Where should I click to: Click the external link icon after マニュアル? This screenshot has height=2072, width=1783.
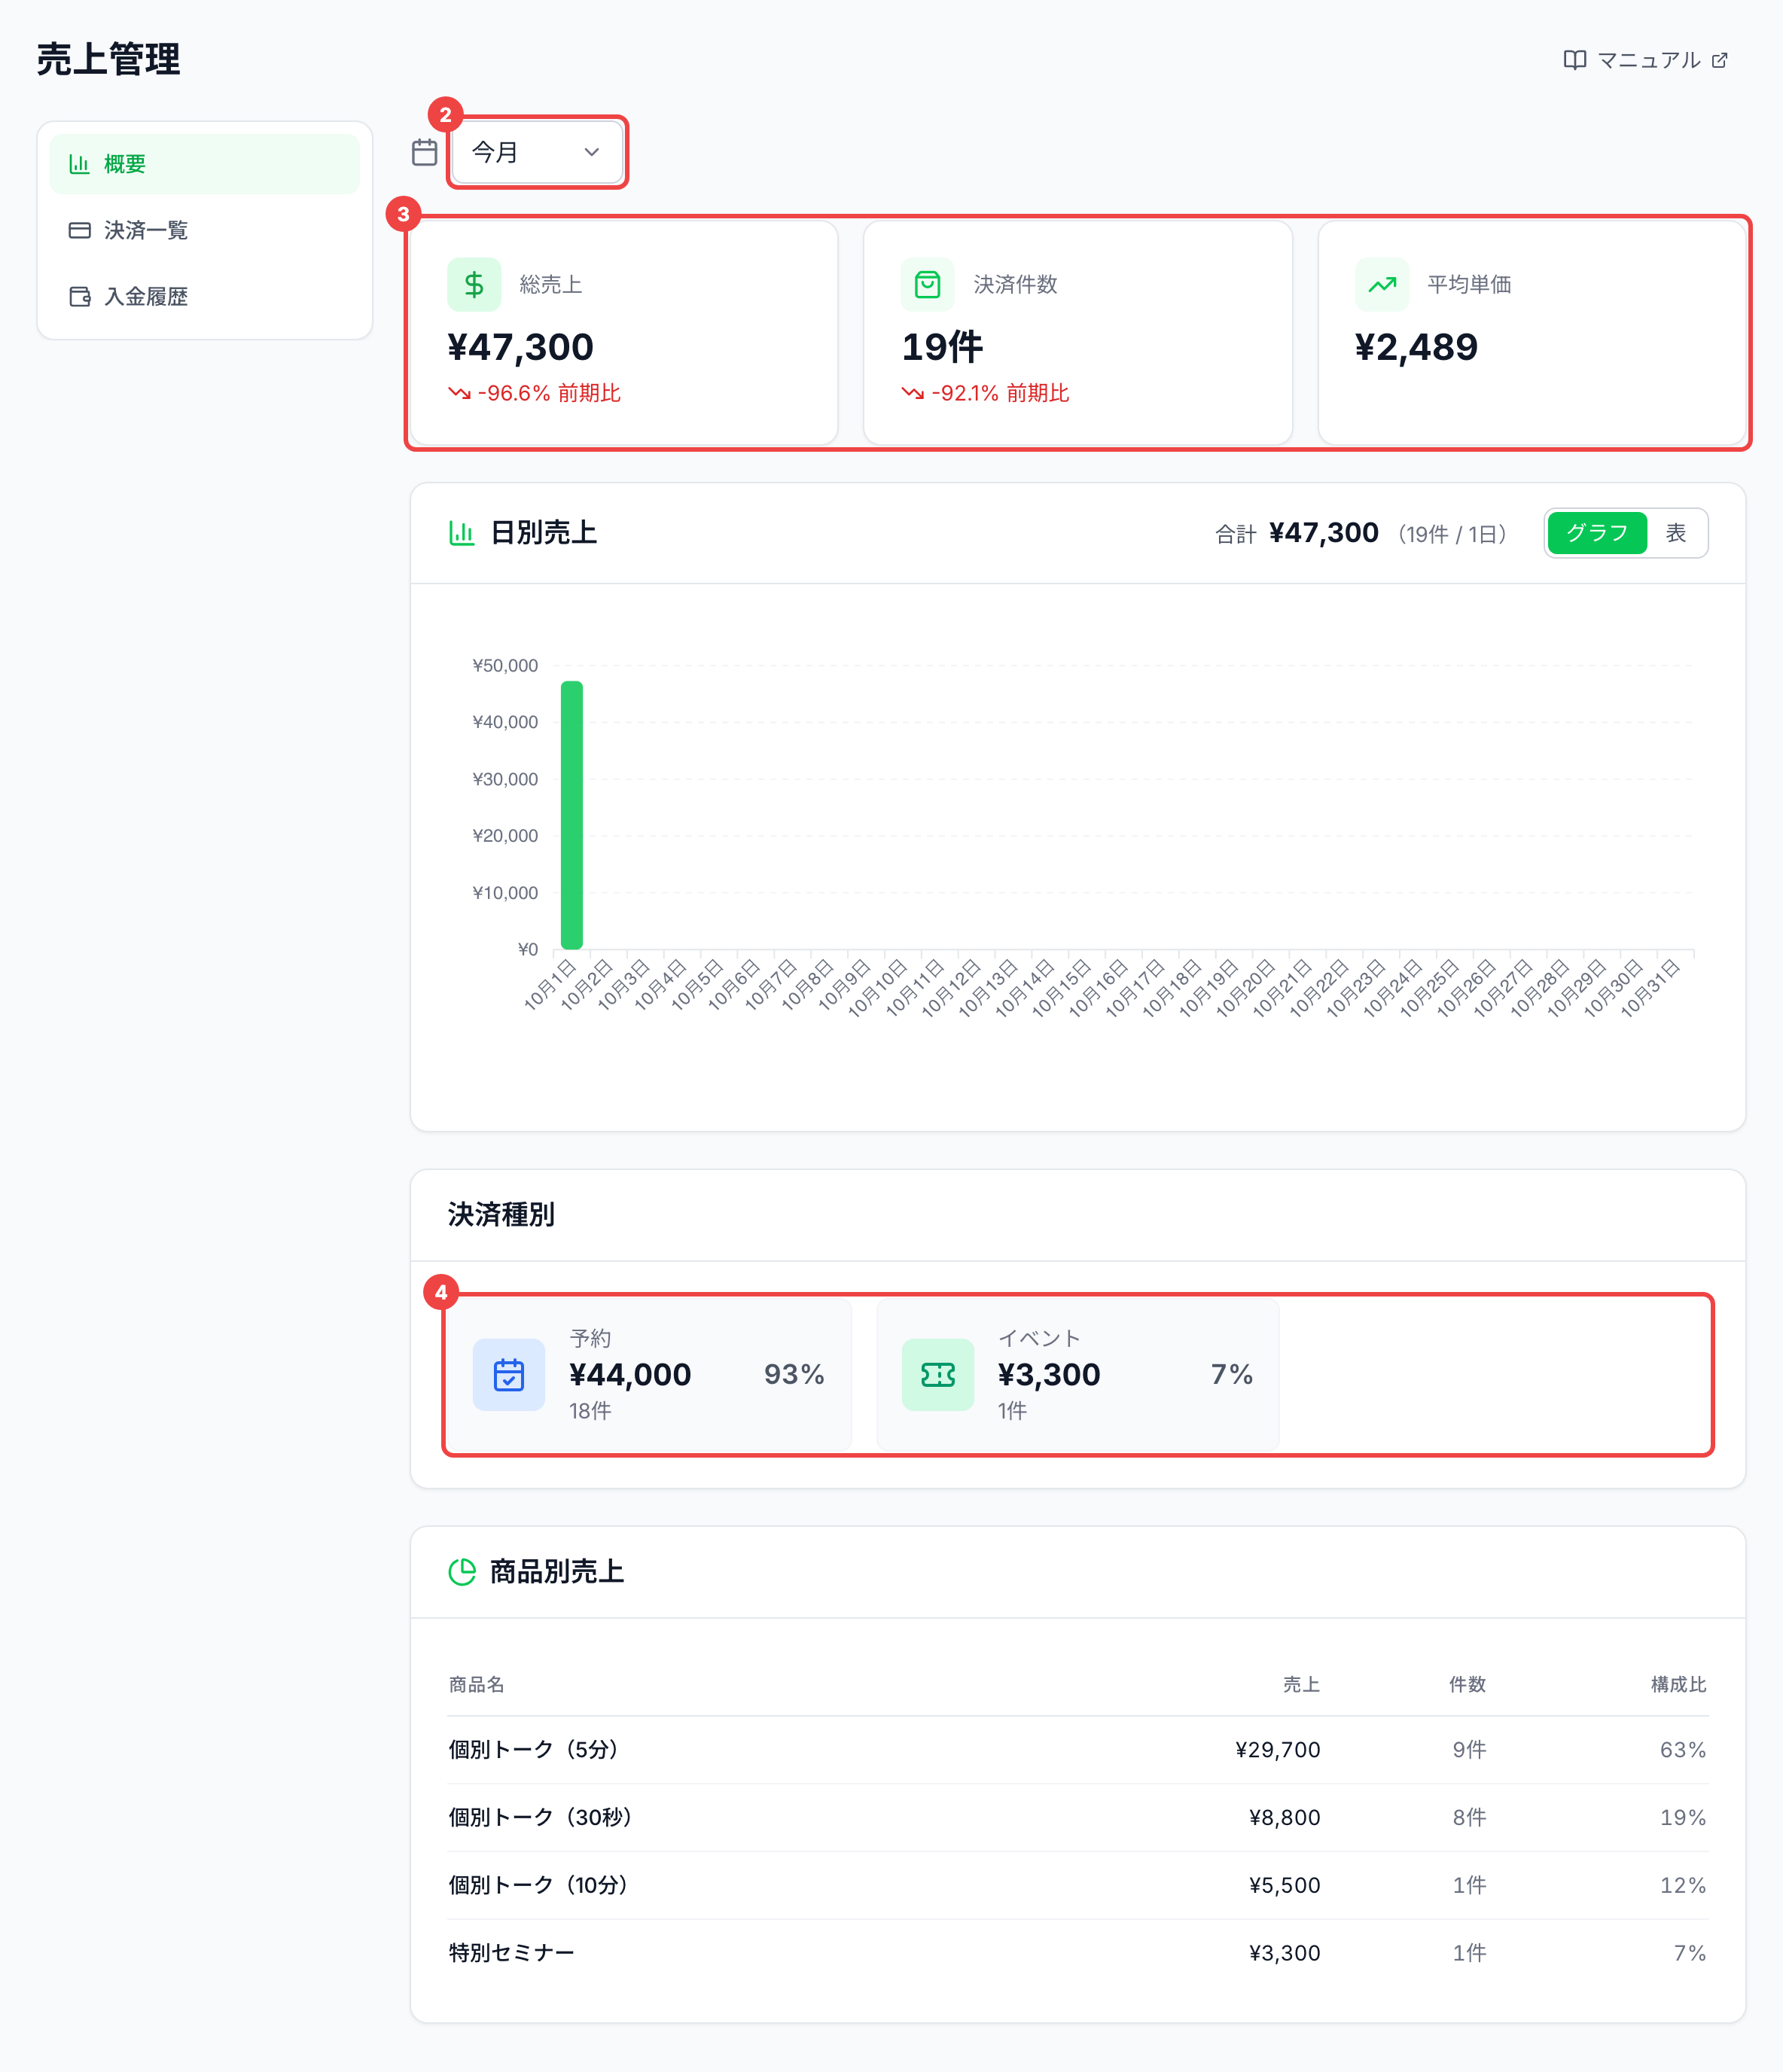click(x=1719, y=60)
